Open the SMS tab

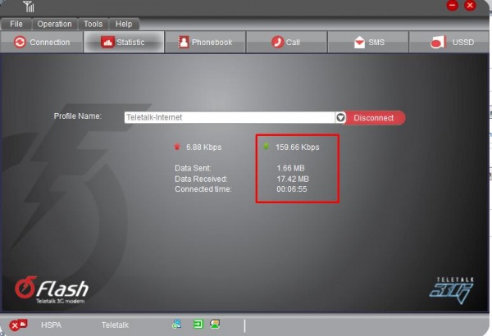[368, 42]
